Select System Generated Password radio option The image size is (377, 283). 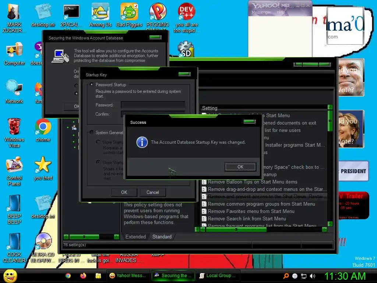pos(91,132)
